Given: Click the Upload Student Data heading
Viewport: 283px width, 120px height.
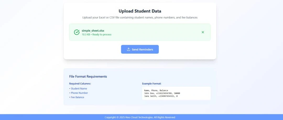Looking at the screenshot, I should point(140,11).
